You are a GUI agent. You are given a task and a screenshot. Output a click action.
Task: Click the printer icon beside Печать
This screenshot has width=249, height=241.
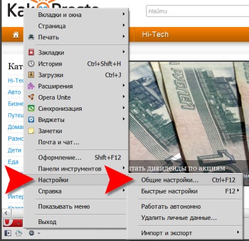(31, 37)
